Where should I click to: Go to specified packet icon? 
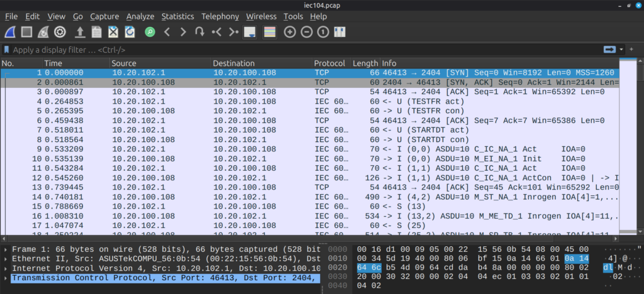click(199, 32)
